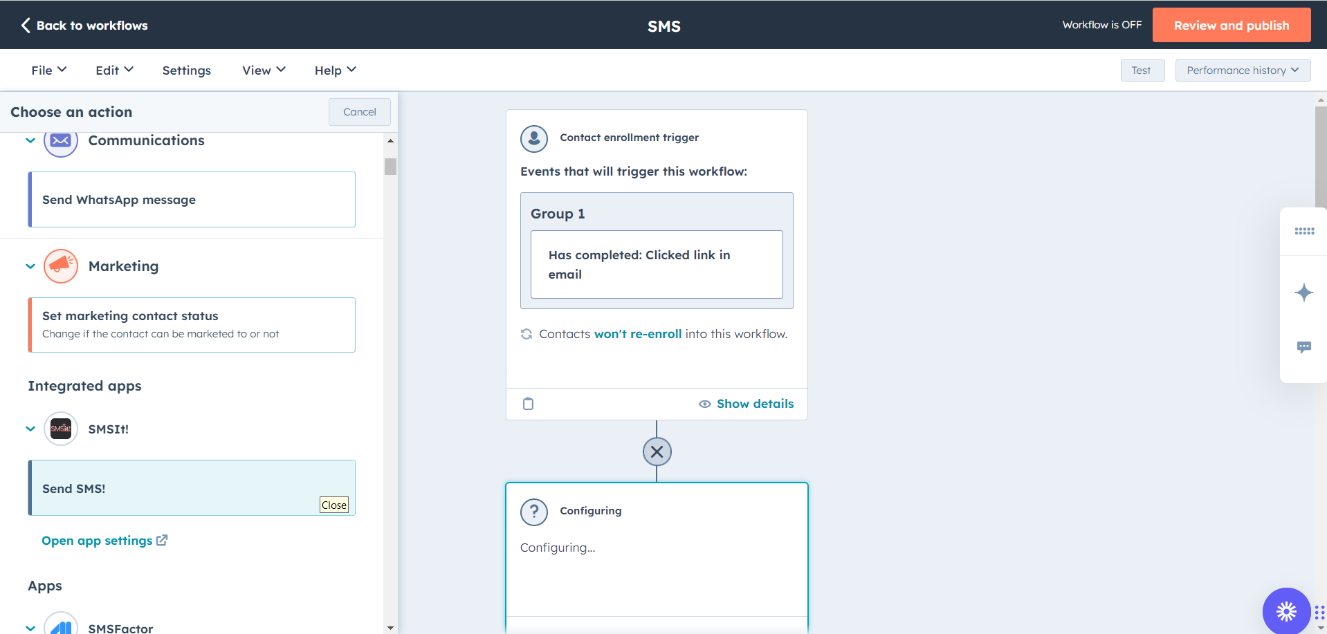
Task: Click the eye icon to show trigger details
Action: click(x=704, y=404)
